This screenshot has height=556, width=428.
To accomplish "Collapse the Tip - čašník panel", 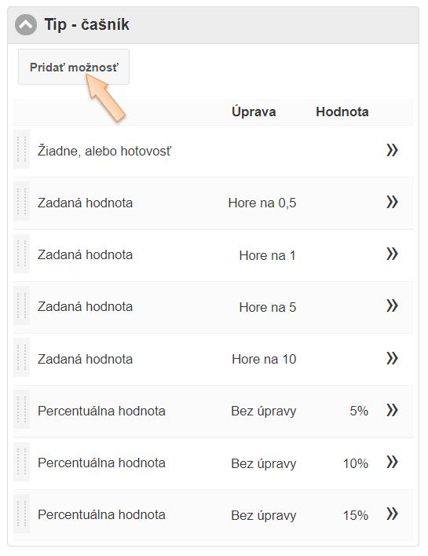I will click(x=26, y=25).
